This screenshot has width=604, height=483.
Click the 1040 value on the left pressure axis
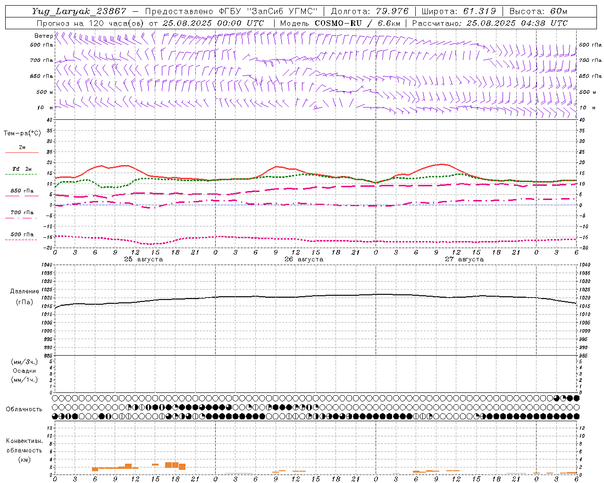[46, 265]
